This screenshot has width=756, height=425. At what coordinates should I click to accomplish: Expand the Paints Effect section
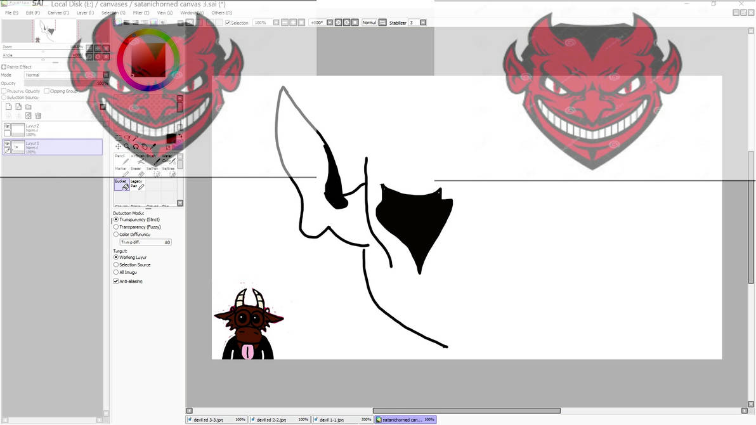click(4, 67)
